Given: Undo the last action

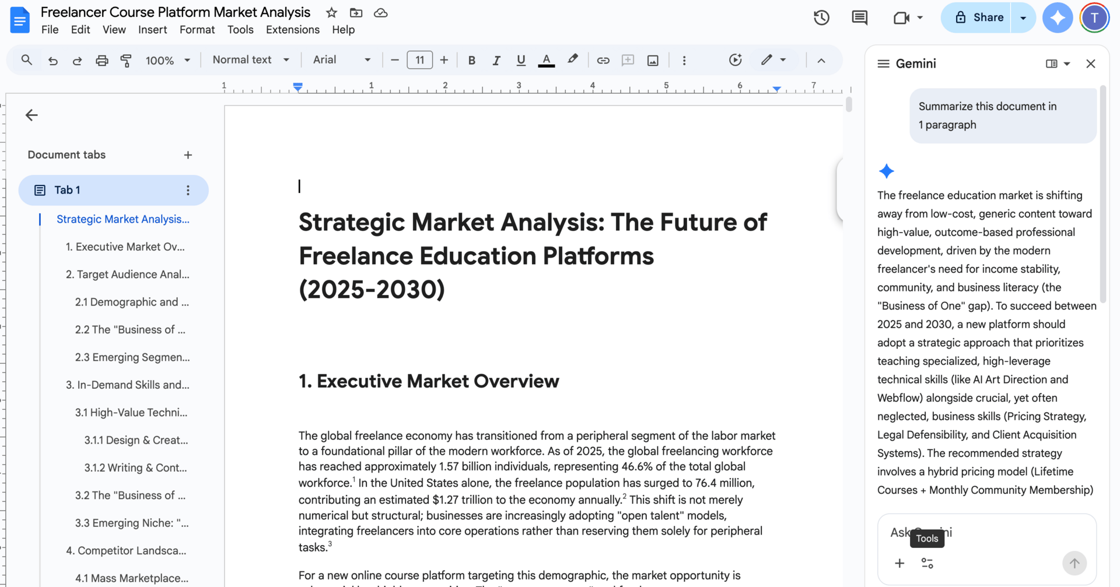Looking at the screenshot, I should point(52,60).
